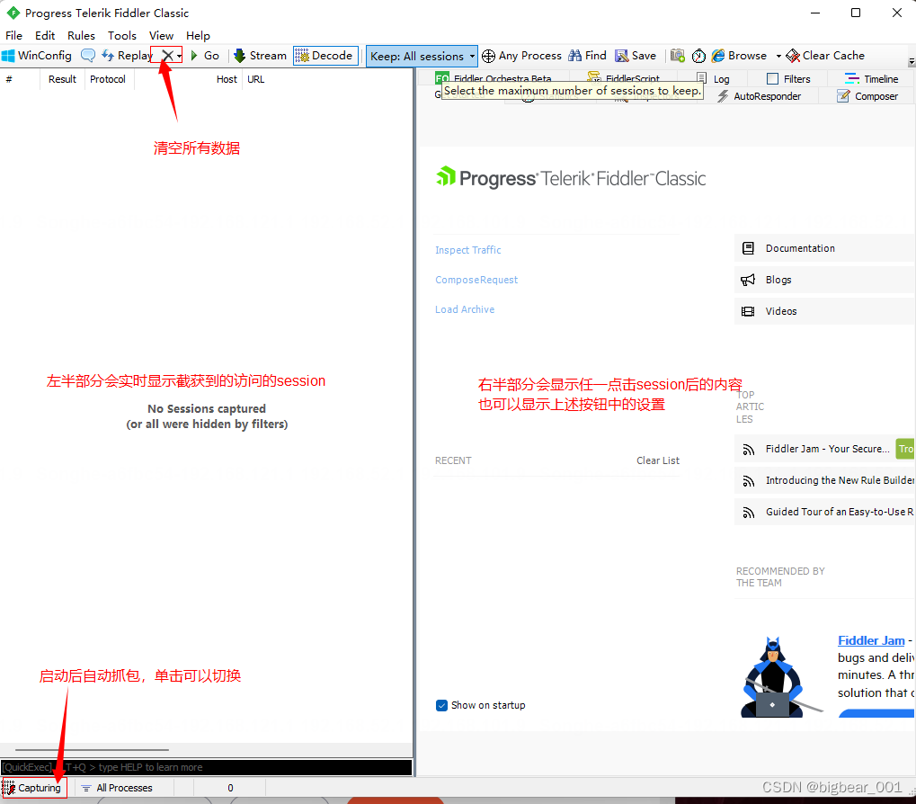Open the Keep: All sessions dropdown
The height and width of the screenshot is (804, 916).
(x=422, y=56)
